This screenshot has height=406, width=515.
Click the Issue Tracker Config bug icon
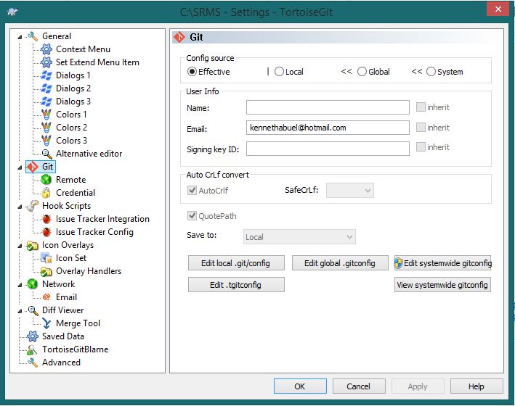click(46, 232)
